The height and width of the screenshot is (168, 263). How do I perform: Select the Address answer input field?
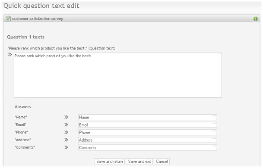point(148,140)
